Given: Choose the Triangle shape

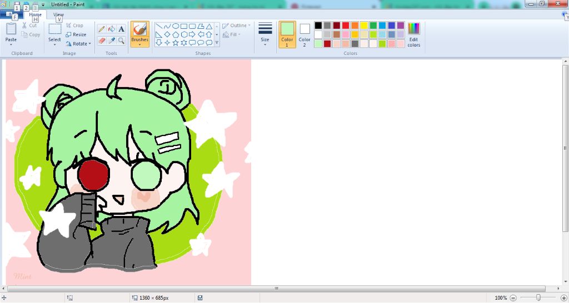Looking at the screenshot, I should pos(209,27).
